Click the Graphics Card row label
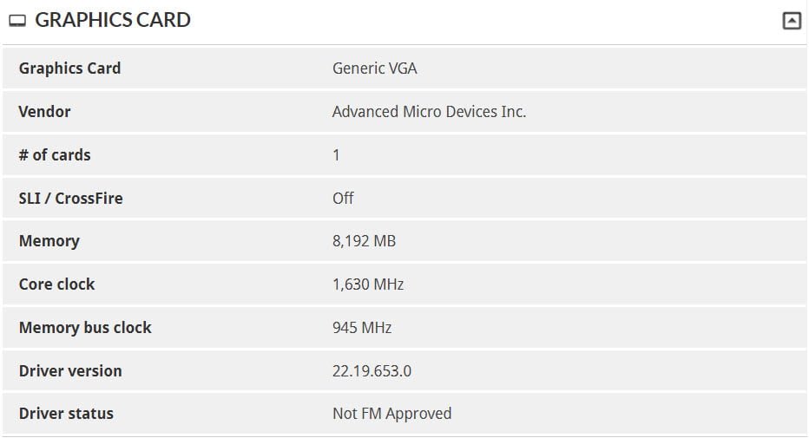 (x=69, y=68)
